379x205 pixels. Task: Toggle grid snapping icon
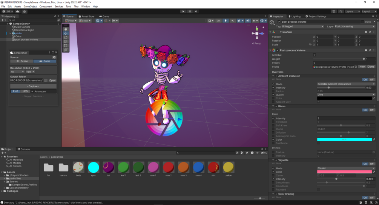point(106,21)
